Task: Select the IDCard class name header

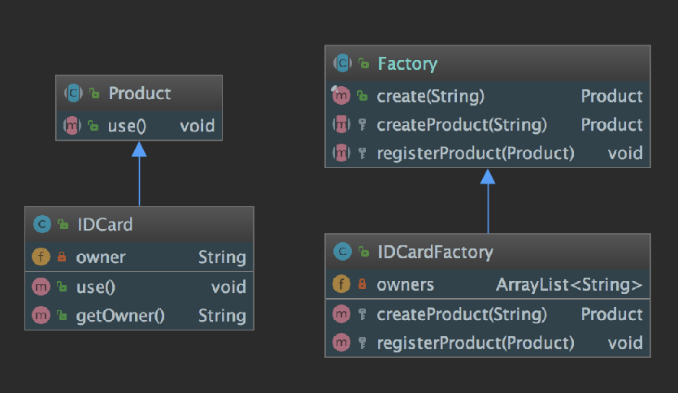Action: coord(105,225)
